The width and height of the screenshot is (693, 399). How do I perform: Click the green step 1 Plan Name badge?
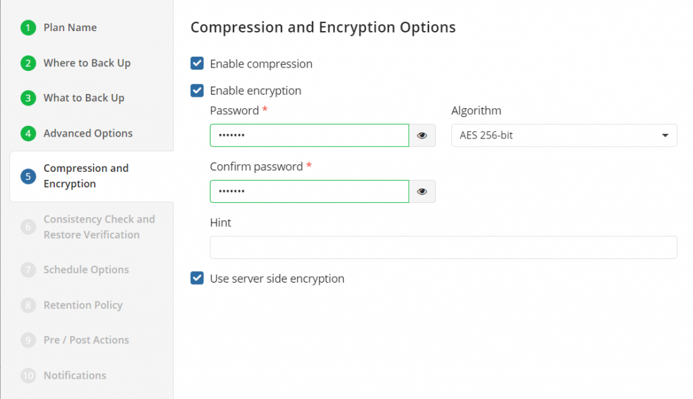click(x=28, y=28)
